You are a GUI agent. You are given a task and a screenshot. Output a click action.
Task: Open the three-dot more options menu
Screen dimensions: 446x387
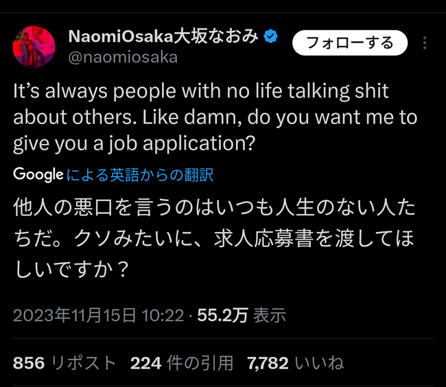click(425, 44)
